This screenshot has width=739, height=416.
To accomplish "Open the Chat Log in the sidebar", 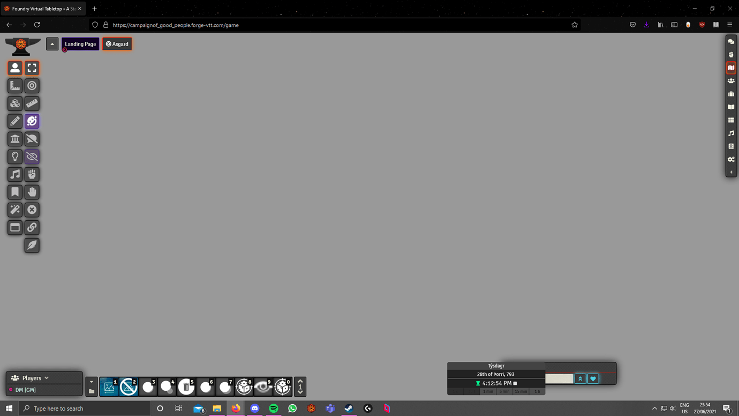I will 731,41.
